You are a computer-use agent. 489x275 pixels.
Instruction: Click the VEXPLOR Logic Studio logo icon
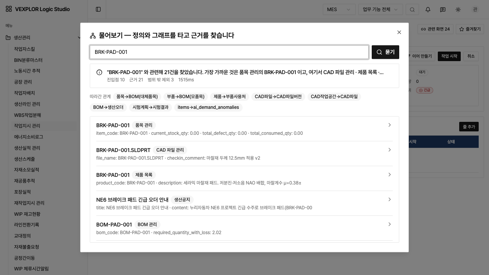point(9,9)
